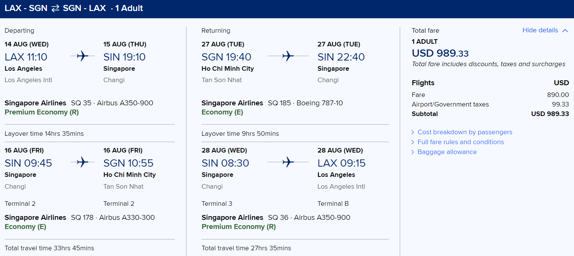Image resolution: width=574 pixels, height=256 pixels.
Task: Open the Baggage allowance section
Action: point(447,152)
